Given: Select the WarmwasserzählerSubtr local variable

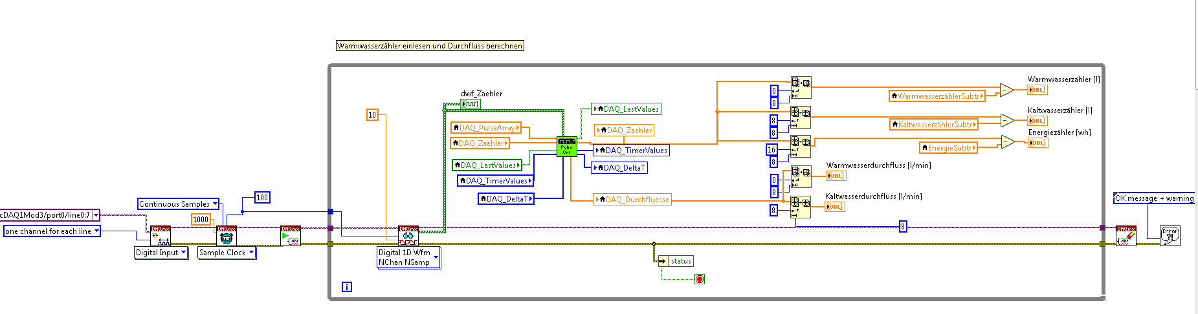Looking at the screenshot, I should [937, 96].
